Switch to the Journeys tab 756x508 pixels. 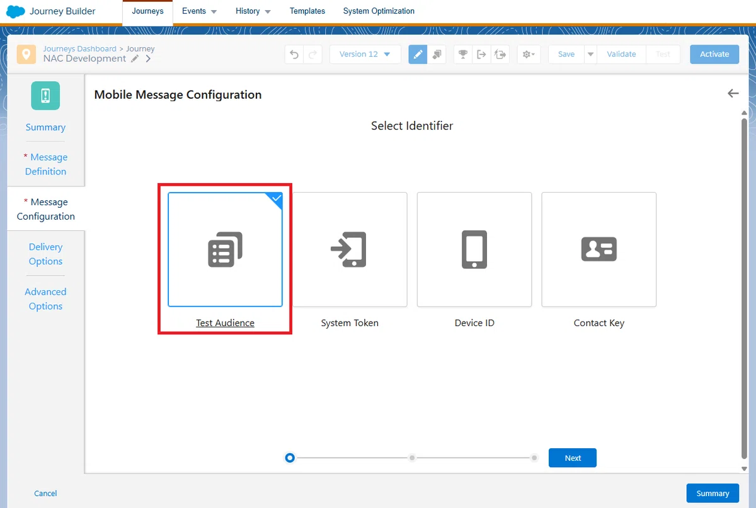tap(147, 11)
